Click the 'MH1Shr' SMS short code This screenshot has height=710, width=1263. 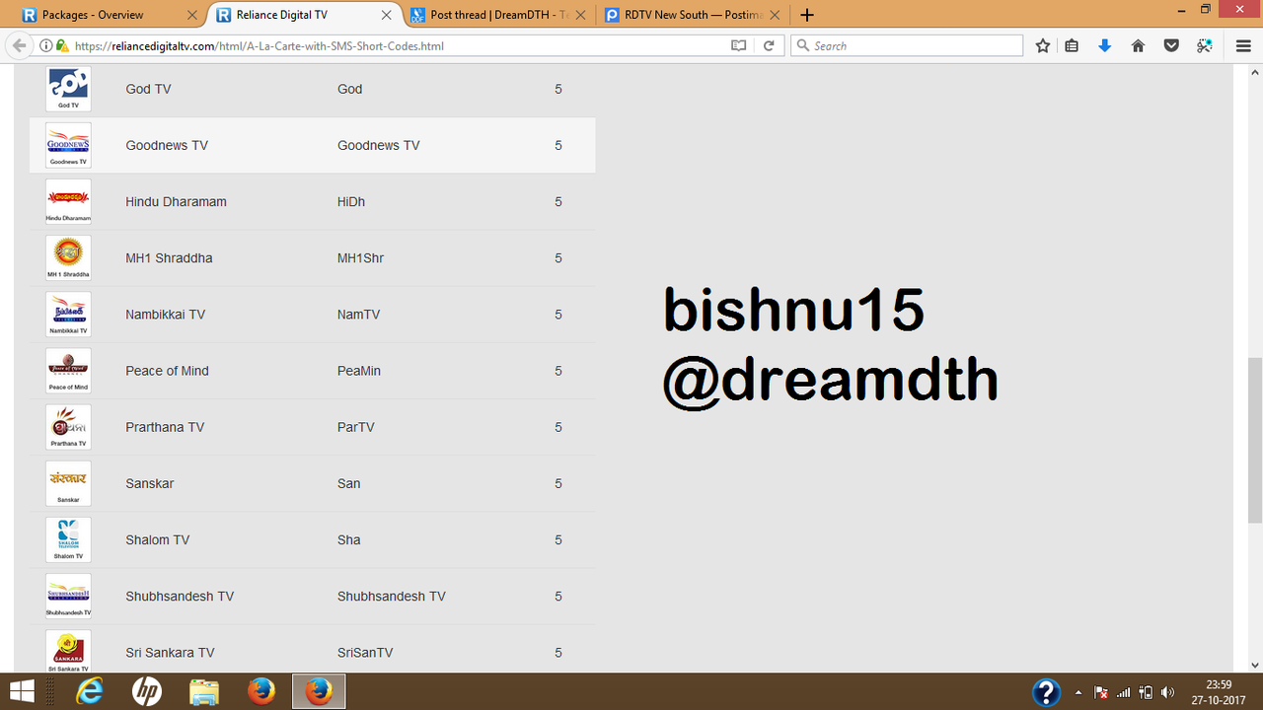(360, 258)
